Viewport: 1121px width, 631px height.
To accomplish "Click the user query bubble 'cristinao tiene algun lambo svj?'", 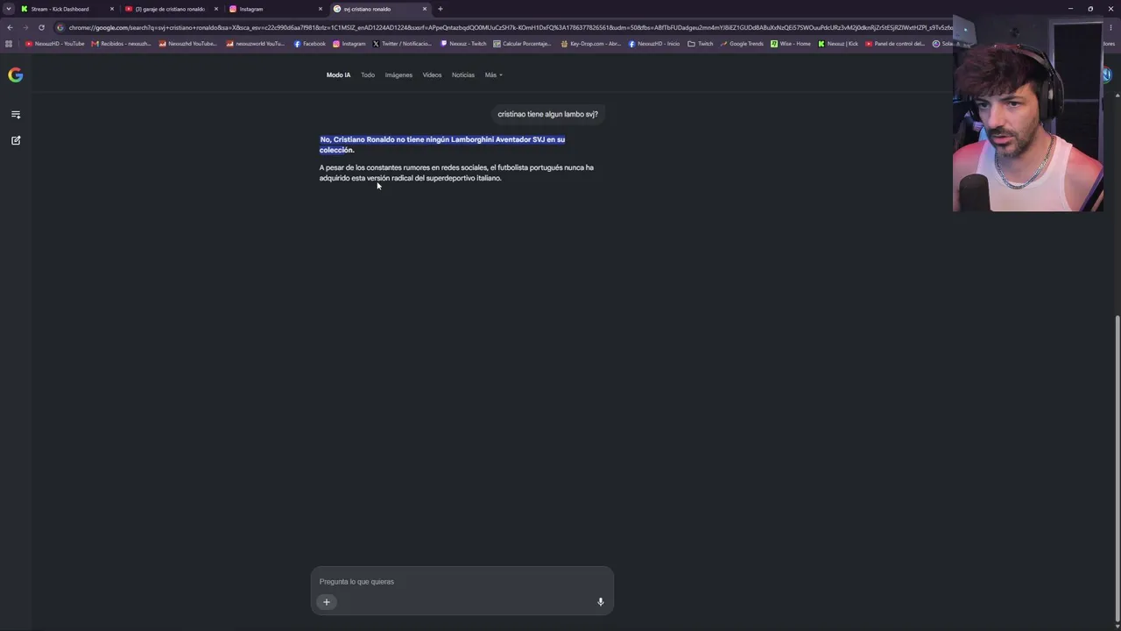I will tap(547, 114).
